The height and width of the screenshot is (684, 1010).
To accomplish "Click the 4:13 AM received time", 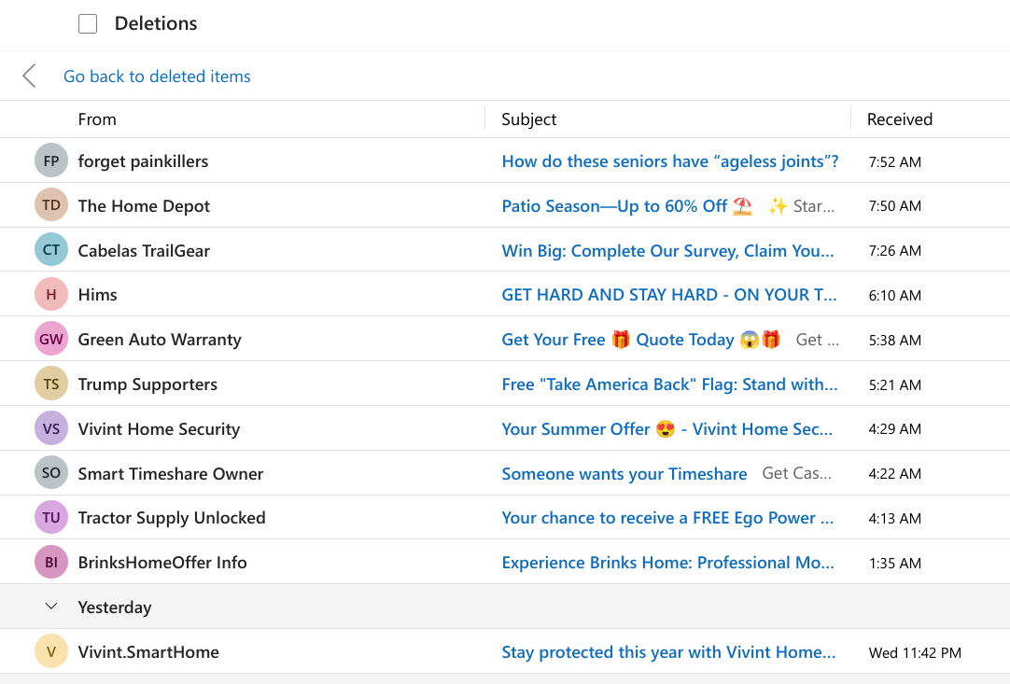I will click(x=894, y=519).
